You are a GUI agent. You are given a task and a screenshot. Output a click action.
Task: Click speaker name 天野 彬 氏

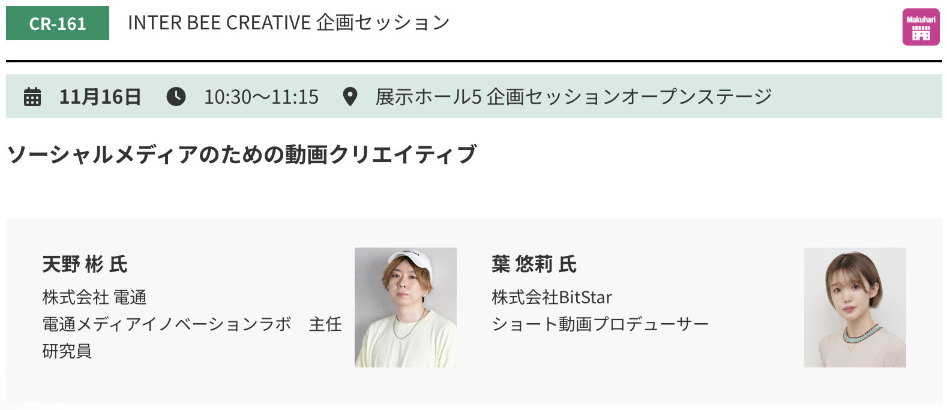point(85,264)
